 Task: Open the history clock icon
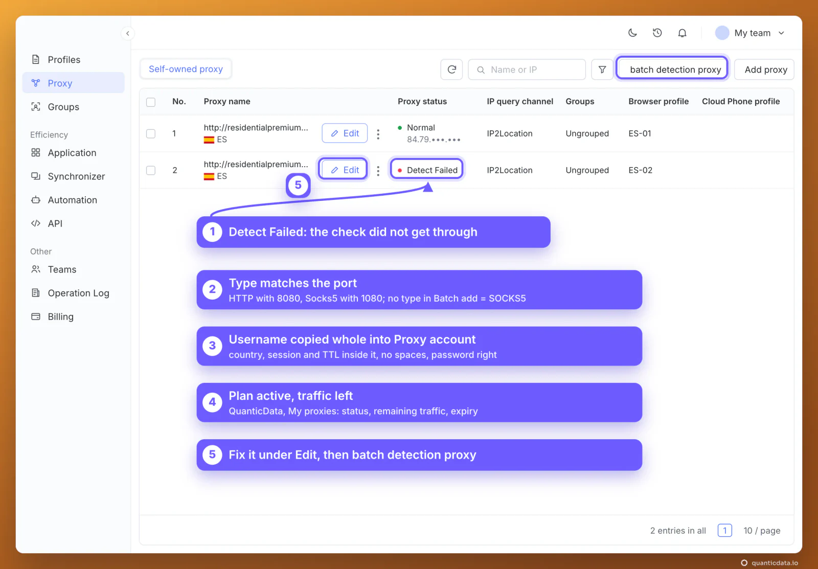[657, 33]
